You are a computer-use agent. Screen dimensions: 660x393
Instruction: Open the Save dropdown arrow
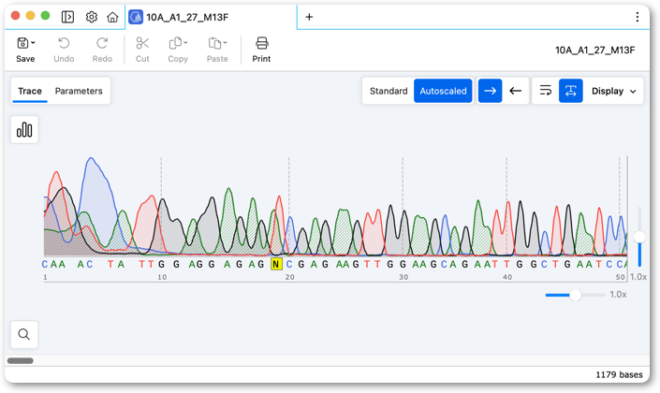[34, 43]
